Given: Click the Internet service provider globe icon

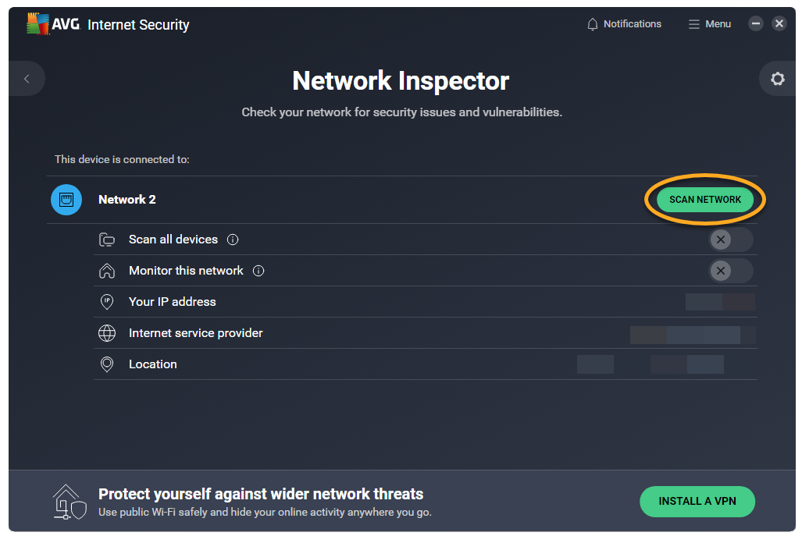Looking at the screenshot, I should 107,333.
